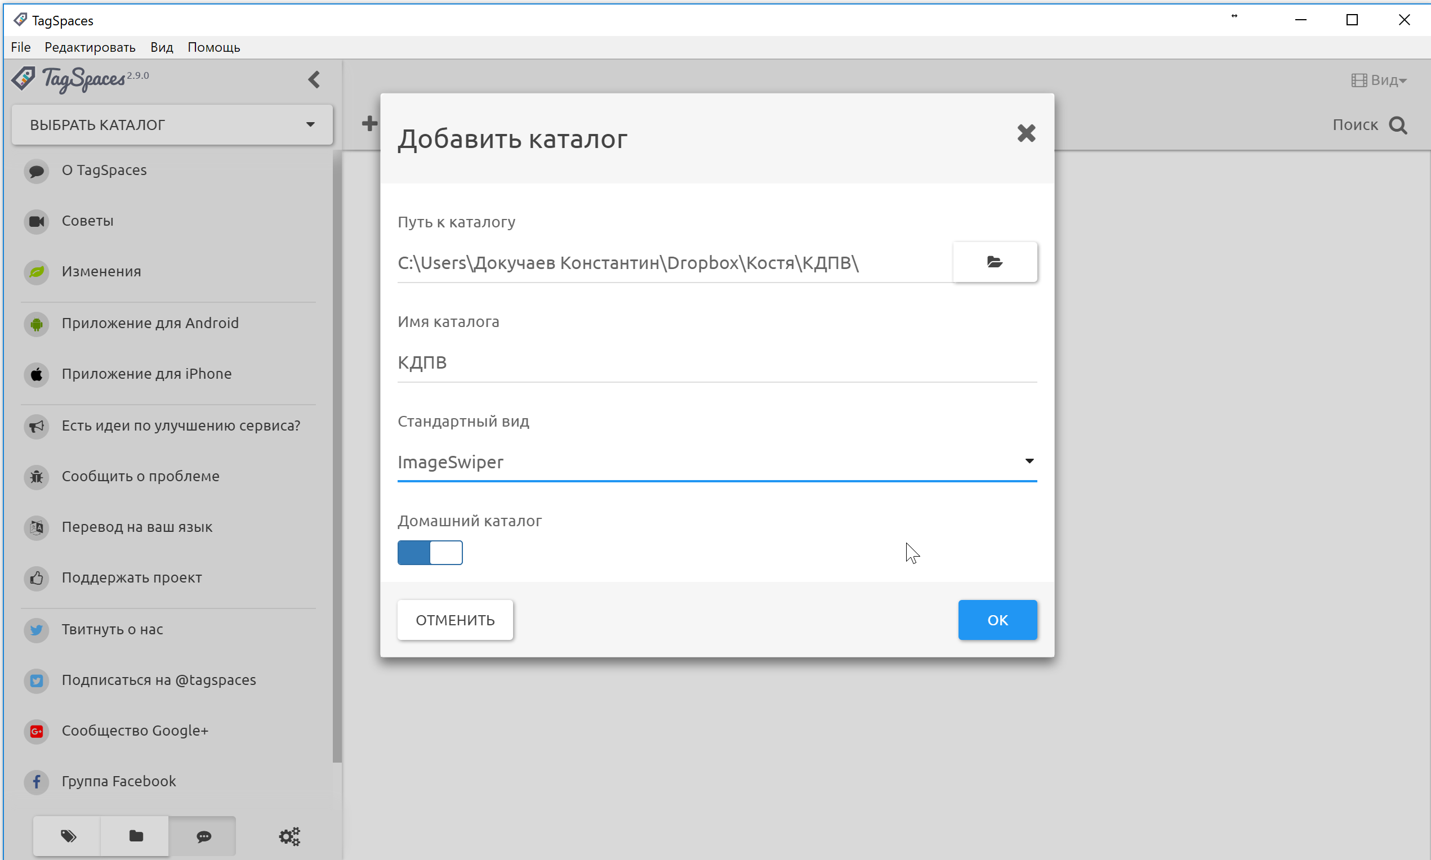
Task: Open settings gears icon
Action: tap(289, 836)
